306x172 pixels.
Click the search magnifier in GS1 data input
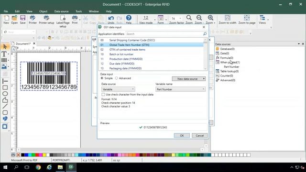(205, 34)
